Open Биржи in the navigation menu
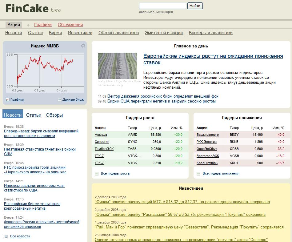 (55, 33)
